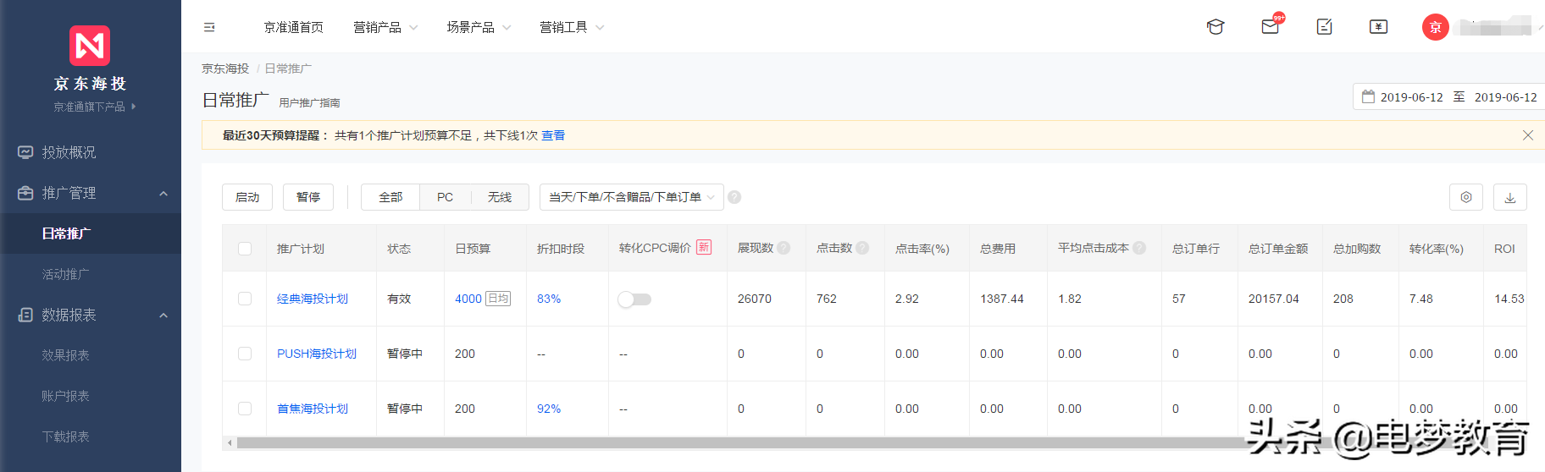Click the ROI column header

1504,249
